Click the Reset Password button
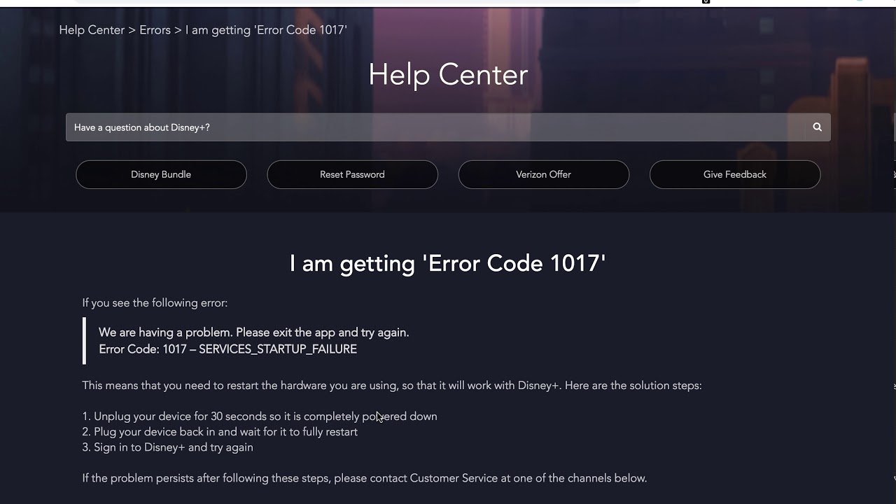 [352, 174]
